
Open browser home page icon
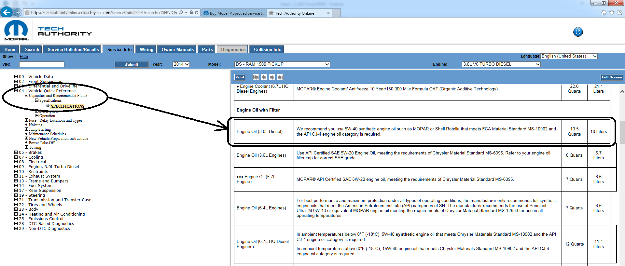click(x=604, y=13)
